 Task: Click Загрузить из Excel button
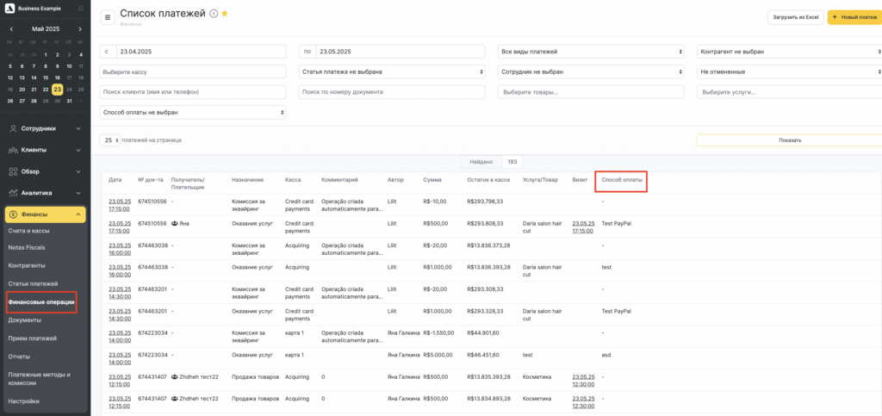(795, 17)
